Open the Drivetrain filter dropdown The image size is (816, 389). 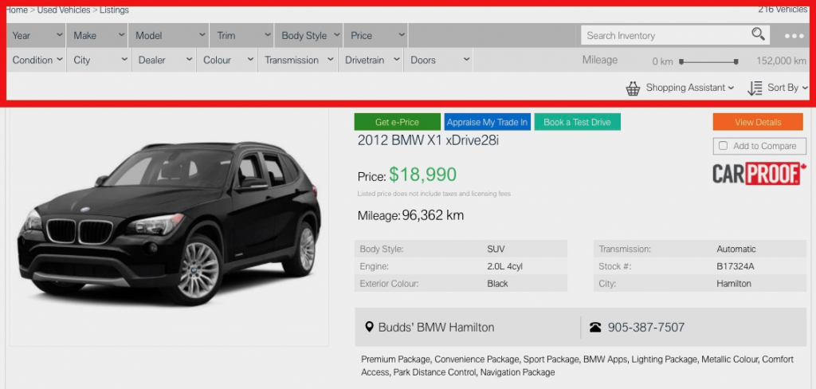point(371,60)
